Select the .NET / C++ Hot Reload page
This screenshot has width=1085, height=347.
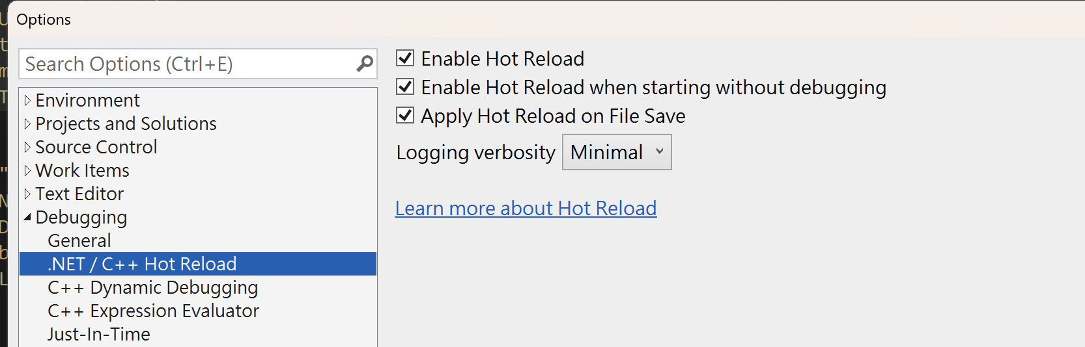click(142, 264)
